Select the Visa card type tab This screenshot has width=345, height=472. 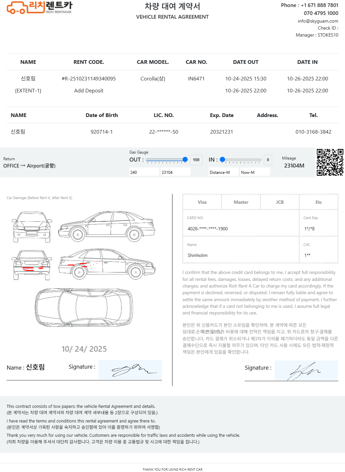point(202,202)
